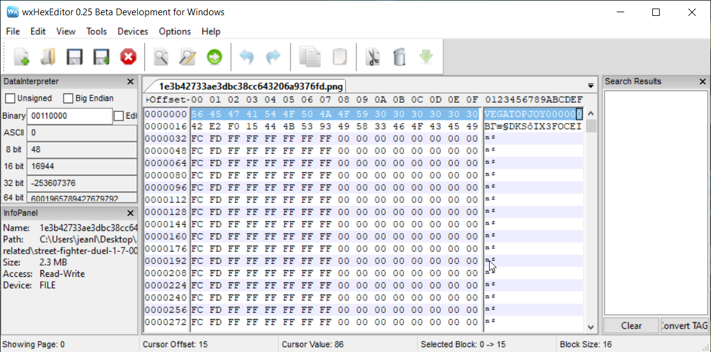Open the Find and Replace tool
This screenshot has height=352, width=711.
[x=187, y=57]
